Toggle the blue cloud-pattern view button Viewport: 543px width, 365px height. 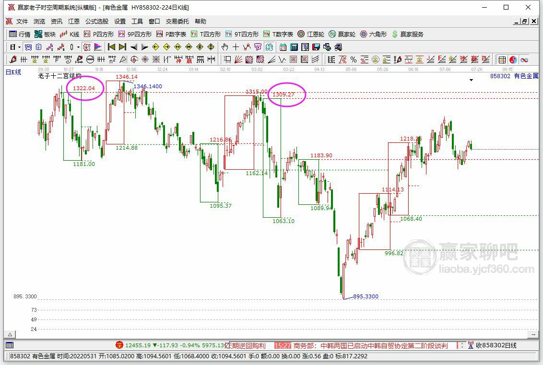pos(28,47)
